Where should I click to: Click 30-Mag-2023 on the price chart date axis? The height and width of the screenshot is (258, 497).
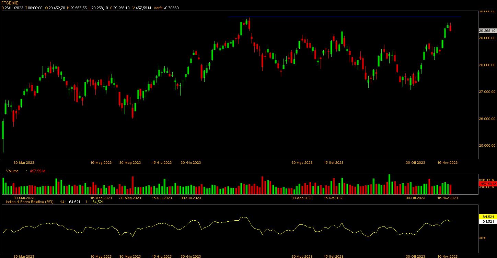point(130,163)
